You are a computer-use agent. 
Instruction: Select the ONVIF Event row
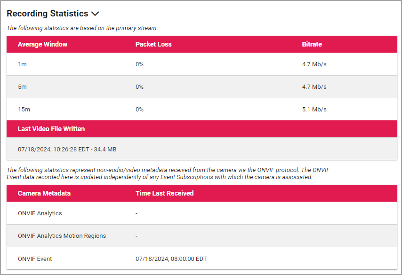[35, 259]
